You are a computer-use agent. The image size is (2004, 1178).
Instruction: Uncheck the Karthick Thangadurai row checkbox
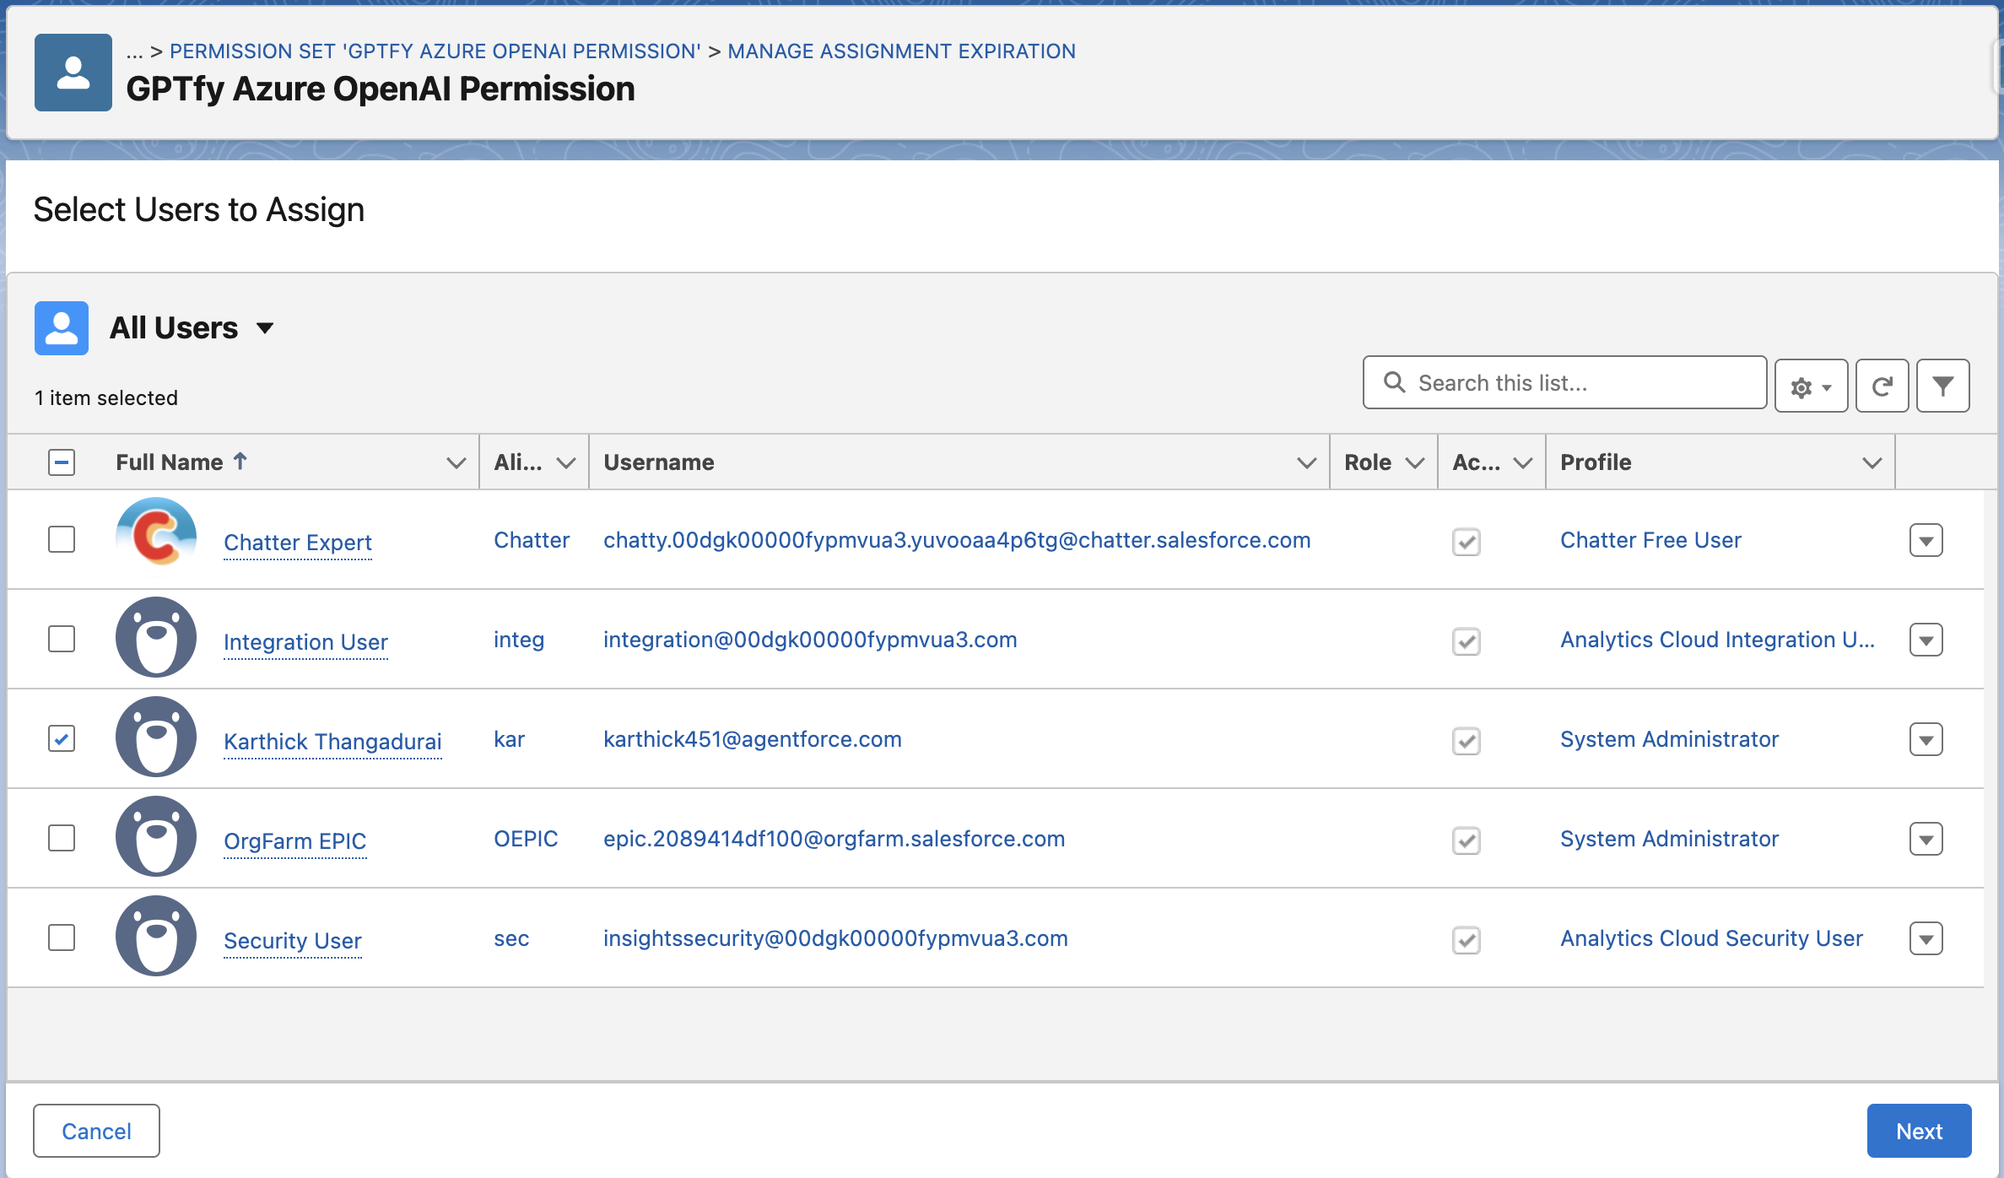click(62, 738)
